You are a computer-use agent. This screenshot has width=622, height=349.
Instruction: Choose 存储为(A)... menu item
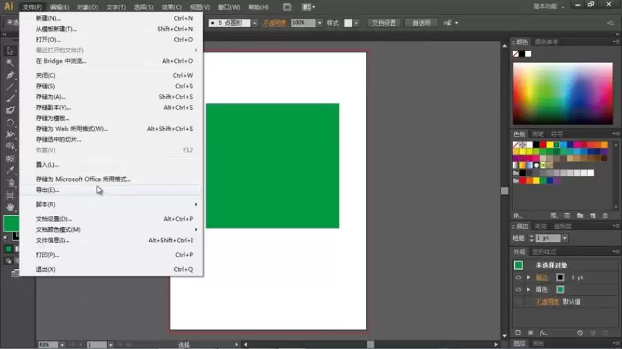click(x=111, y=97)
